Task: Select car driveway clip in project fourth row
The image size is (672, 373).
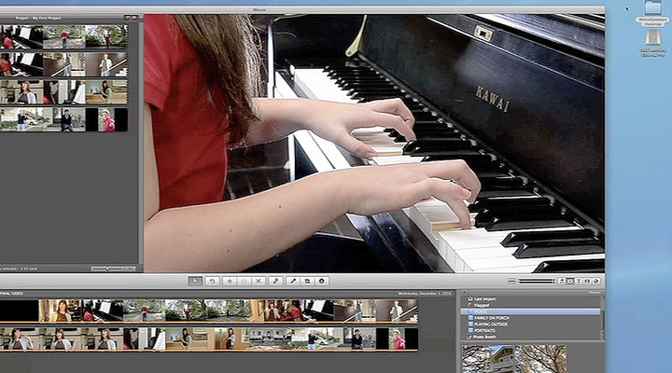Action: point(21,120)
